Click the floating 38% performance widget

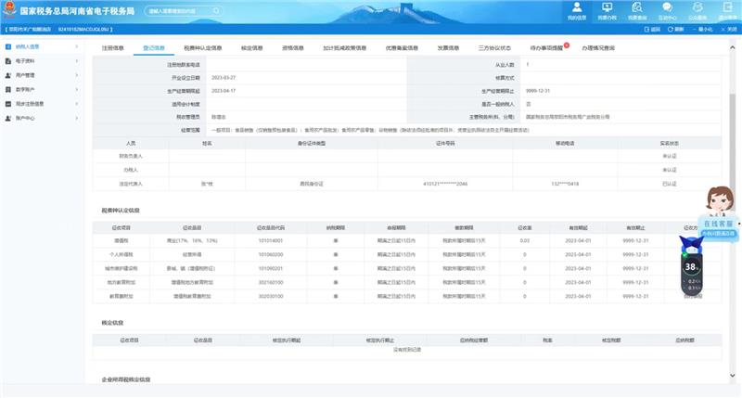pyautogui.click(x=692, y=266)
